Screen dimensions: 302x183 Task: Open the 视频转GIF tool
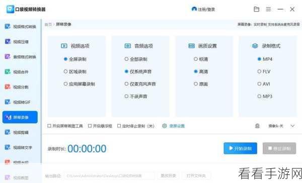(x=18, y=102)
